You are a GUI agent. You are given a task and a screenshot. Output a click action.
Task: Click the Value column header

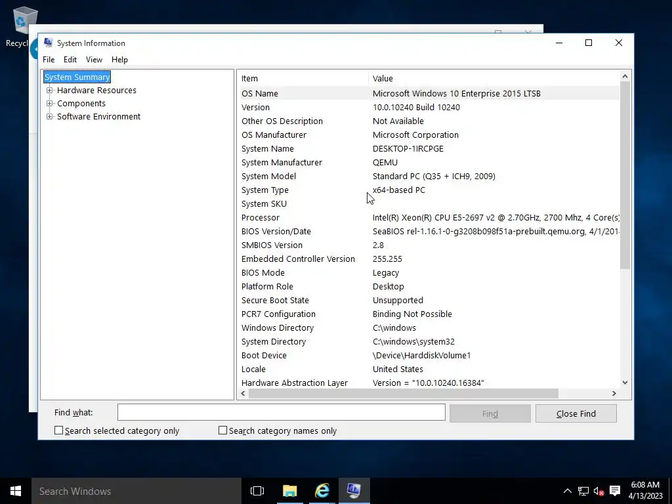[493, 79]
